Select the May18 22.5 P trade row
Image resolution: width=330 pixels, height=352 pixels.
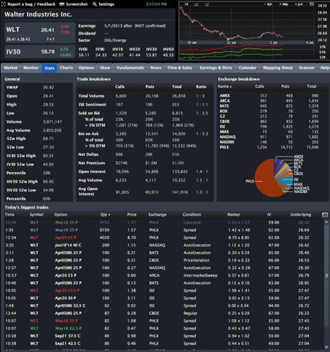tap(163, 329)
